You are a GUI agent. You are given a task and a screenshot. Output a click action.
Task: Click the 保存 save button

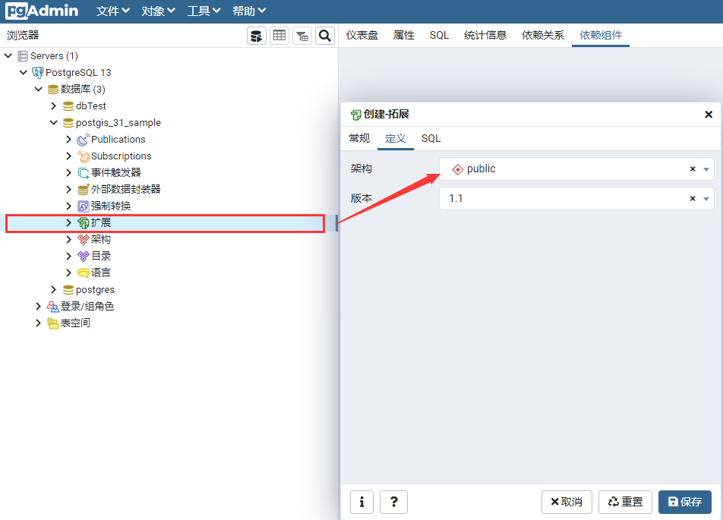pyautogui.click(x=684, y=502)
